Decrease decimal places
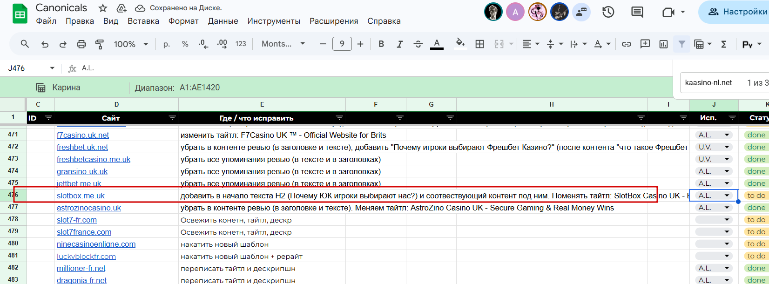Image resolution: width=769 pixels, height=284 pixels. [x=203, y=44]
